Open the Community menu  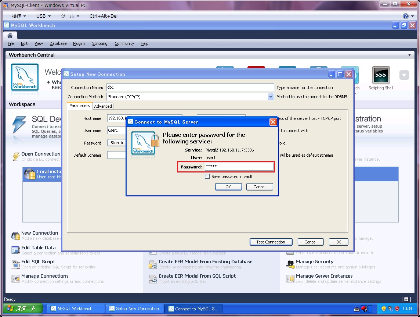[x=124, y=43]
